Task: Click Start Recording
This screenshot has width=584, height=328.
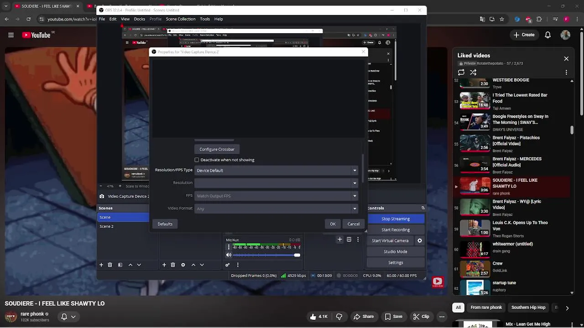Action: pos(396,230)
